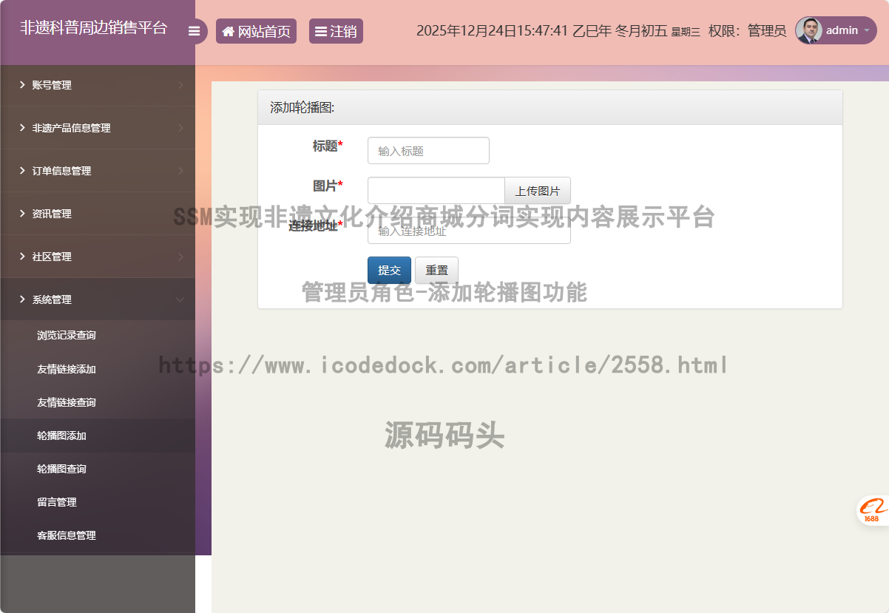Open 留言管理 from system management
The width and height of the screenshot is (889, 613).
point(55,501)
